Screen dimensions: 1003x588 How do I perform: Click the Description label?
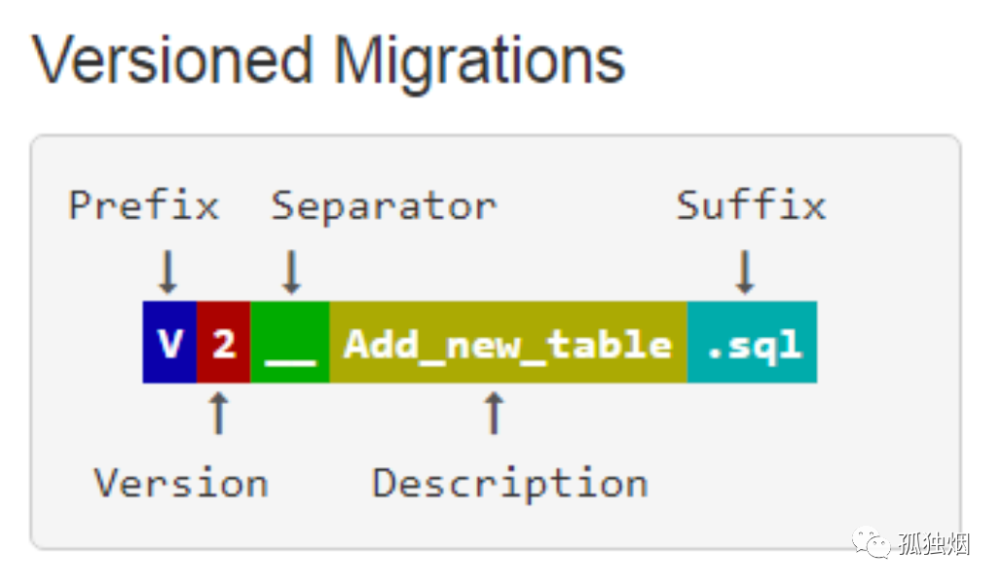pos(510,485)
